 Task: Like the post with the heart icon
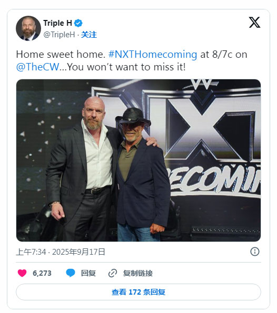click(x=22, y=273)
